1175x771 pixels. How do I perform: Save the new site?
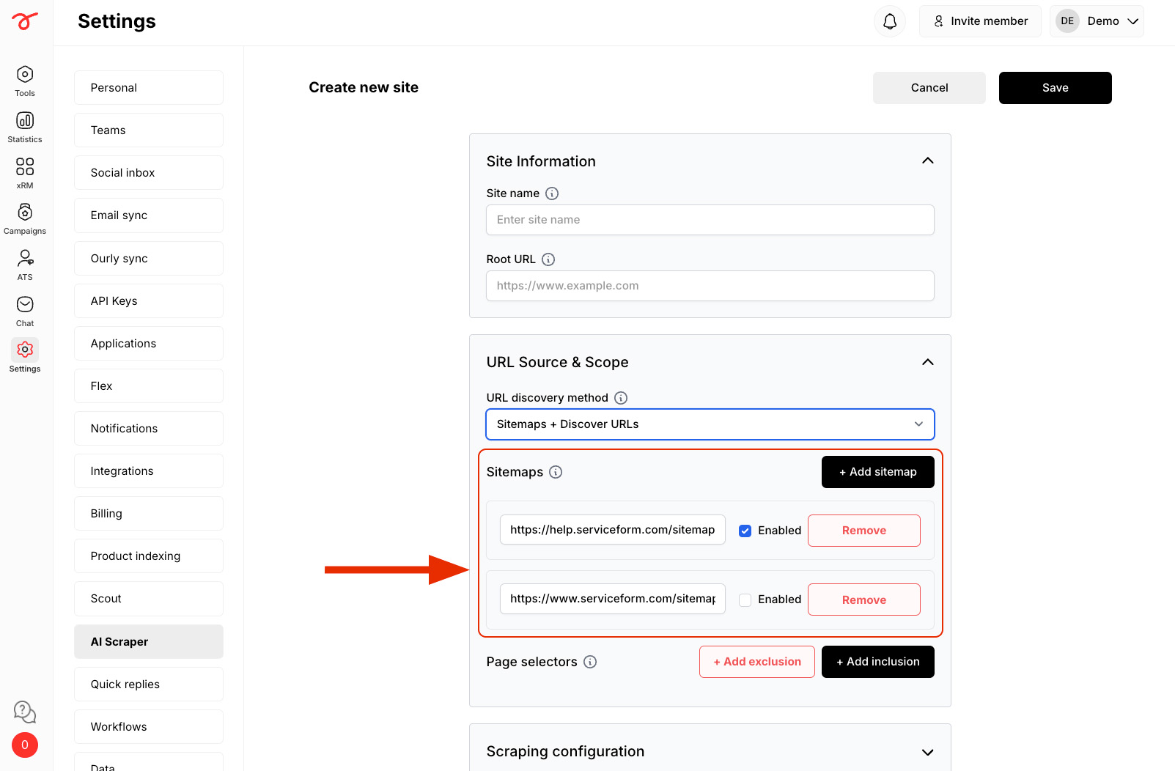(x=1056, y=88)
